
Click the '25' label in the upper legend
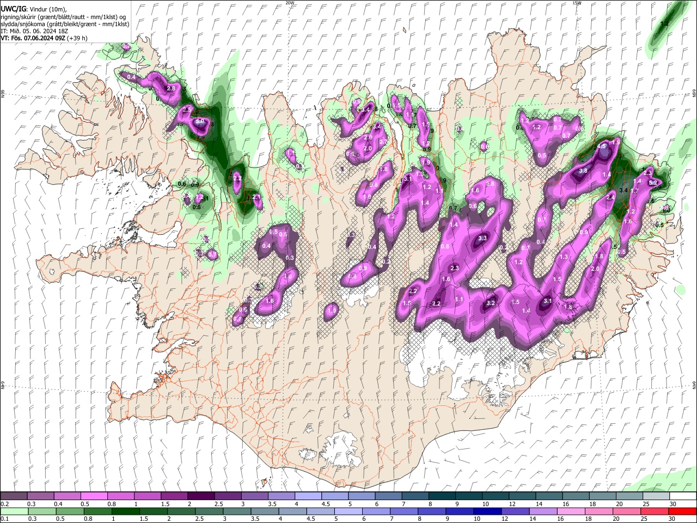coord(645,504)
